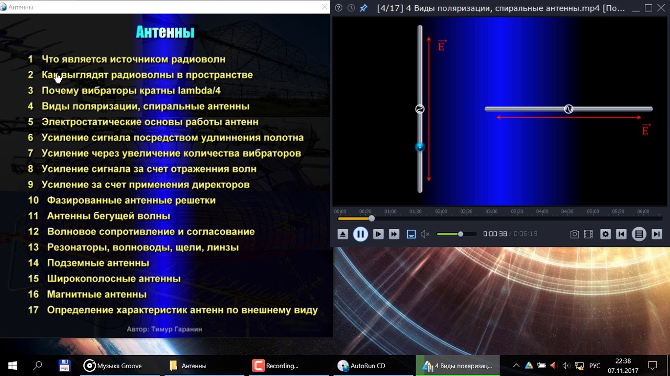Toggle the blue subtitle display icon
This screenshot has height=376, width=670.
click(x=411, y=234)
